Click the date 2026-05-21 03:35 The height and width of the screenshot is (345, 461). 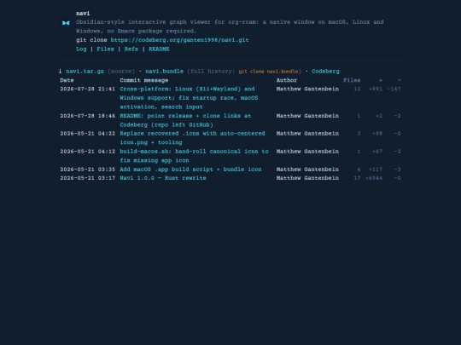(x=88, y=170)
